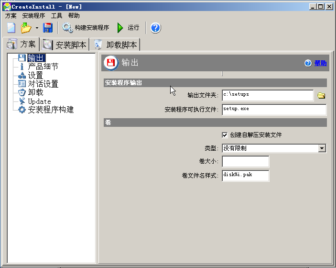Screen dimensions: 336x268
Task: Open help via blue question toolbar icon
Action: (x=155, y=28)
